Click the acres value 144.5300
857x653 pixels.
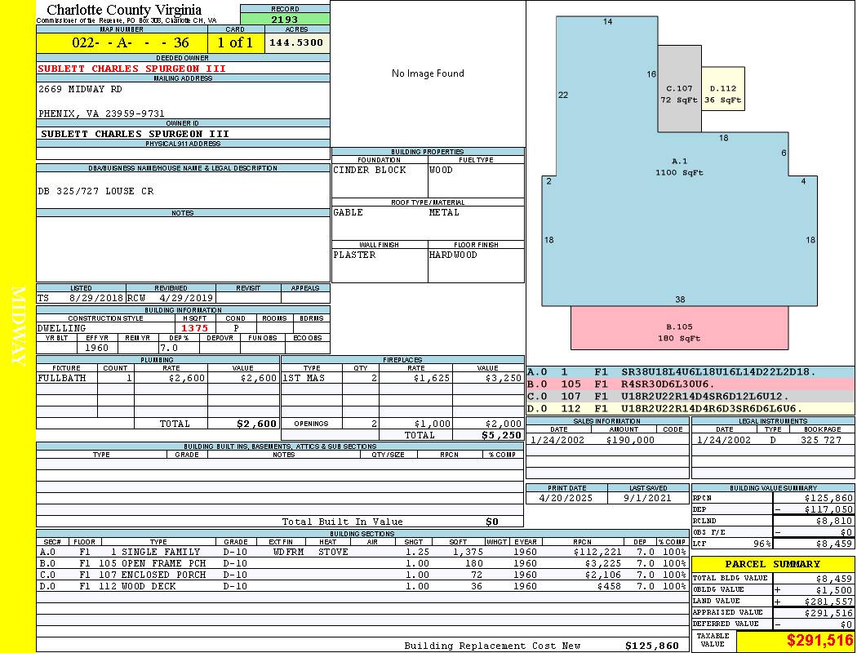click(x=296, y=42)
